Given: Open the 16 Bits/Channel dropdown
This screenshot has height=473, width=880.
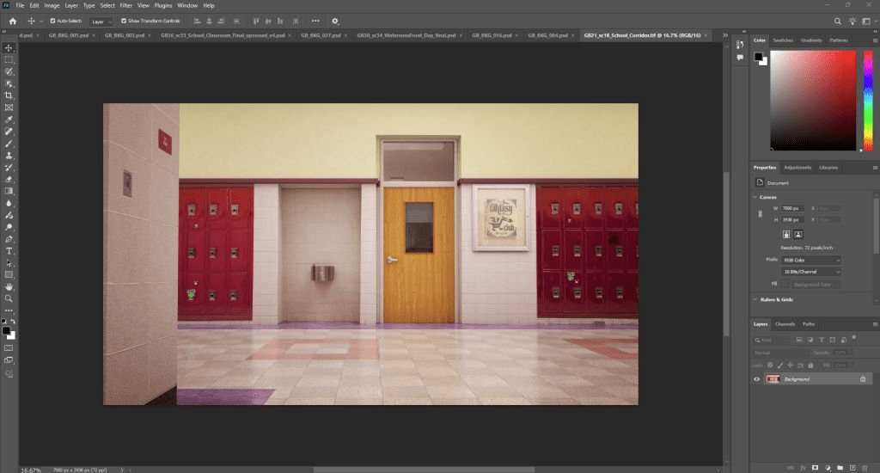Looking at the screenshot, I should (x=811, y=272).
